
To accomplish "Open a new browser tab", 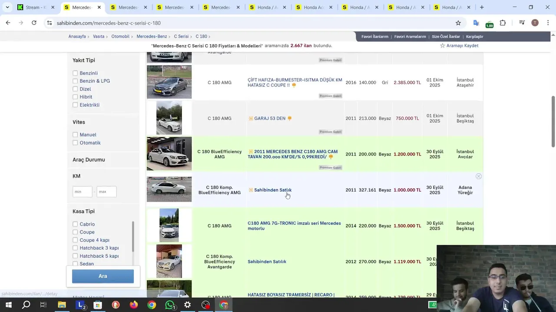I will [x=482, y=7].
